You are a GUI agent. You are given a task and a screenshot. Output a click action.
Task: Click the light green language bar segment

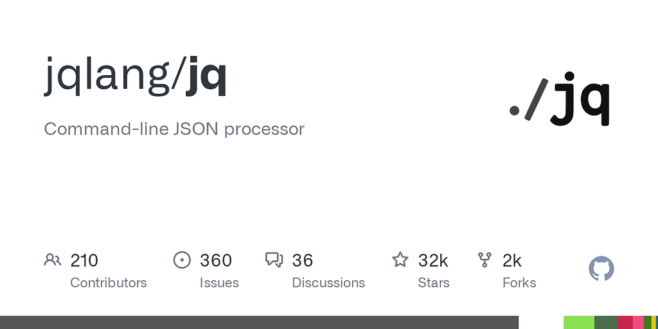click(x=579, y=323)
